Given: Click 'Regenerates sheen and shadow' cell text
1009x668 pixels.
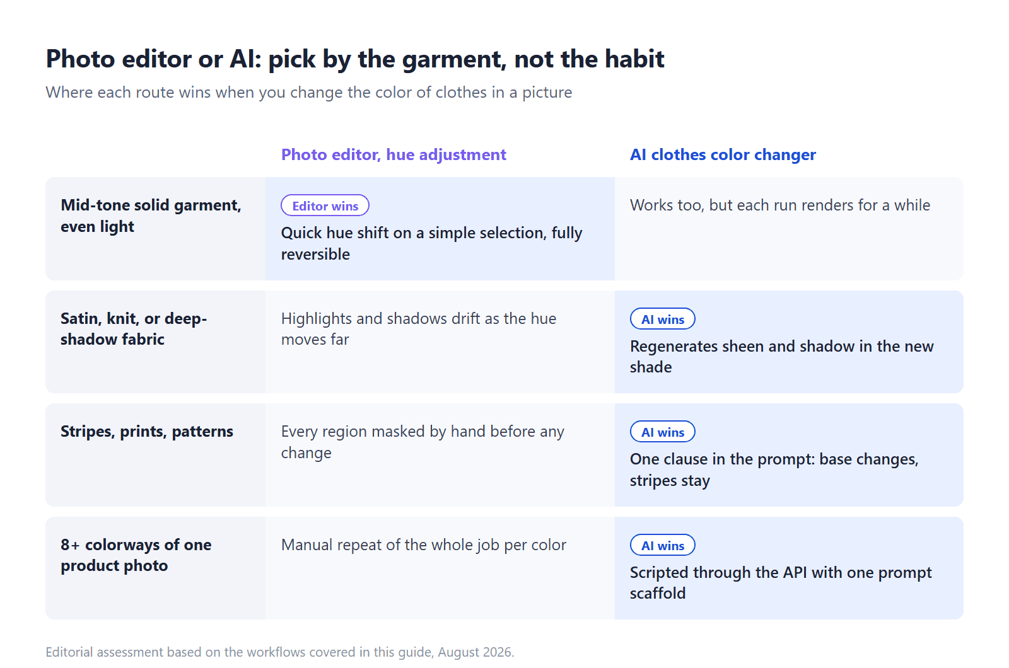Looking at the screenshot, I should (782, 357).
